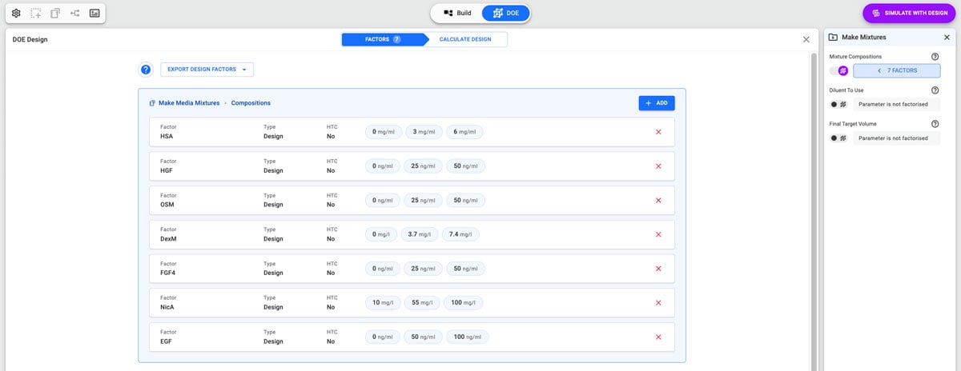
Task: Open the settings gear in top toolbar
Action: (16, 14)
